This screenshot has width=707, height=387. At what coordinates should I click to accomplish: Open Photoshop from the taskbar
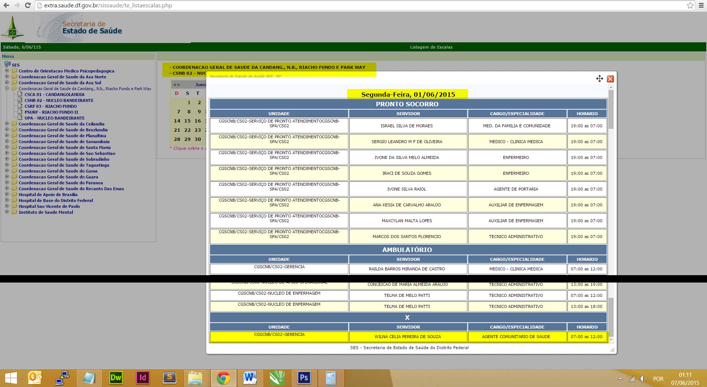304,378
